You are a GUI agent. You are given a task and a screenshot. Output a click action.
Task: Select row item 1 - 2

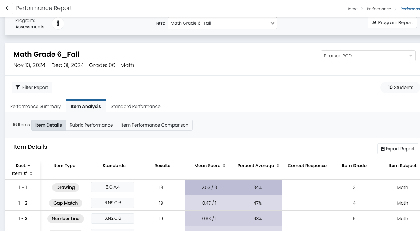tap(23, 203)
